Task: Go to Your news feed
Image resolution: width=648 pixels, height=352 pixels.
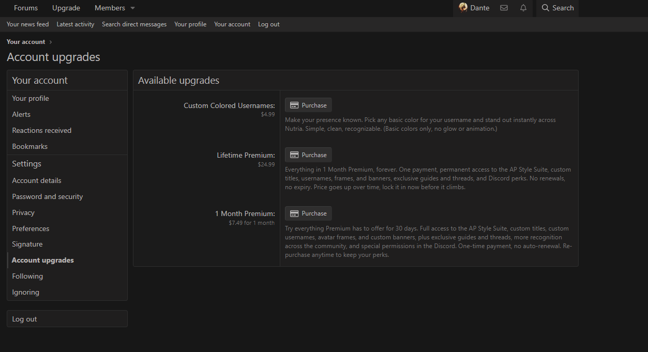Action: 28,24
